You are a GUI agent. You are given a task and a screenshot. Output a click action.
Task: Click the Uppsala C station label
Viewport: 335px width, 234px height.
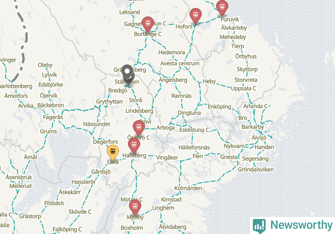pos(243,88)
